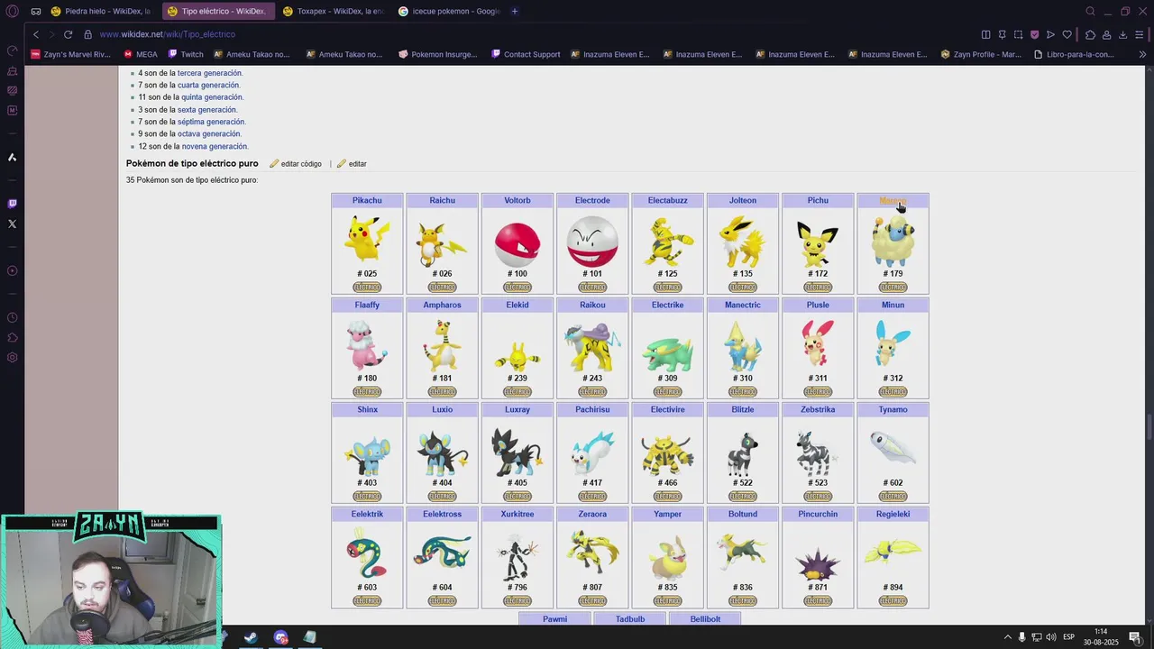Open the Regieleki name link
Image resolution: width=1154 pixels, height=649 pixels.
[x=893, y=514]
